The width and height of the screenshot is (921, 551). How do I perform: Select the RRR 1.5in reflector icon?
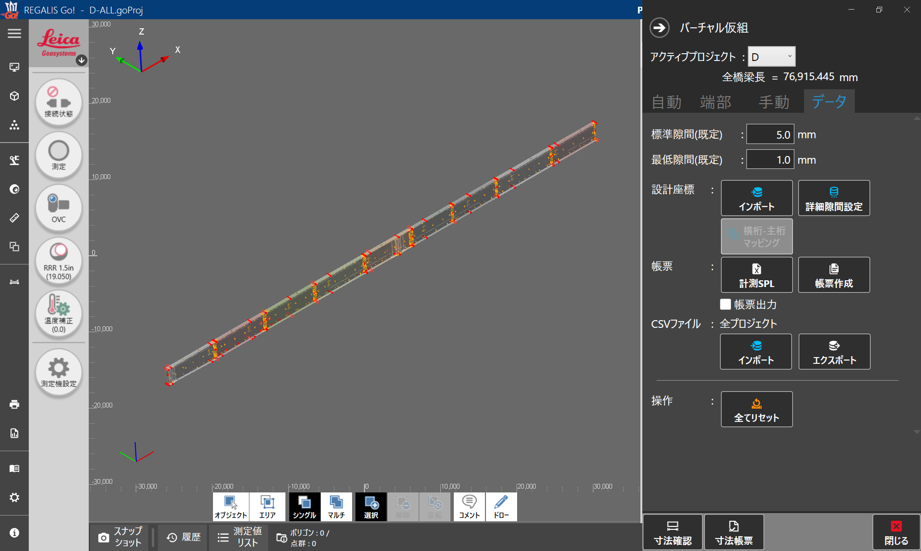[59, 261]
